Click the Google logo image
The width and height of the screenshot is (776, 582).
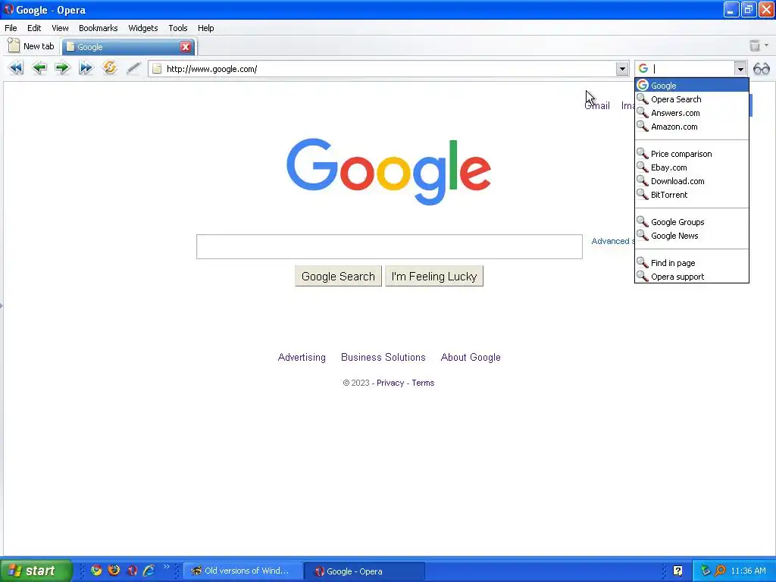tap(389, 171)
